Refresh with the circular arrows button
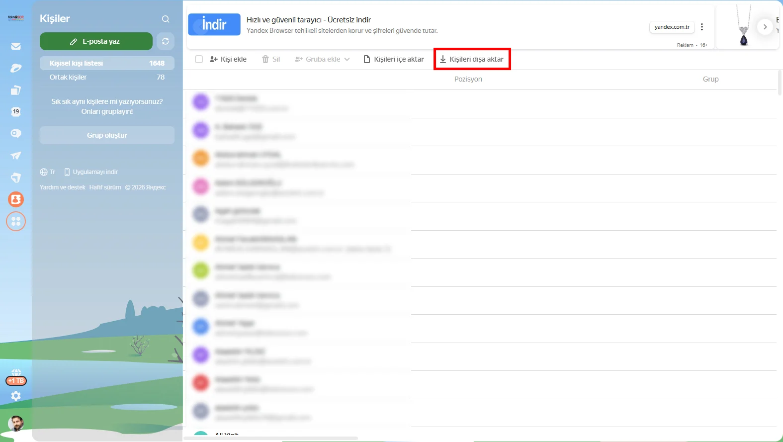The width and height of the screenshot is (783, 442). [x=166, y=41]
